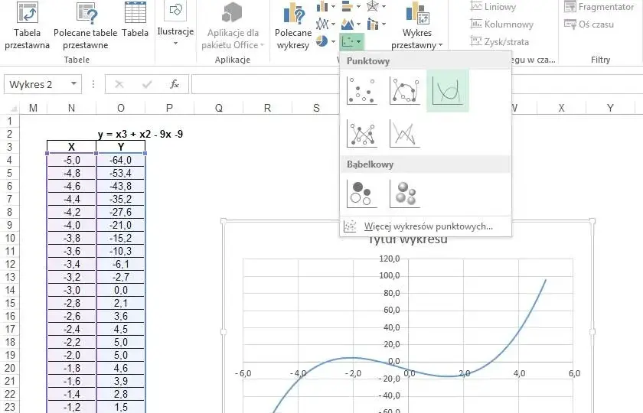Choose the 3-D bubble chart type
643x413 pixels.
[405, 193]
